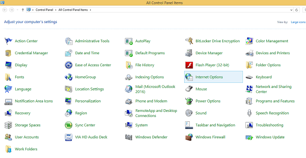
Task: Open BitLocker Drive Encryption keys icon
Action: [189, 41]
